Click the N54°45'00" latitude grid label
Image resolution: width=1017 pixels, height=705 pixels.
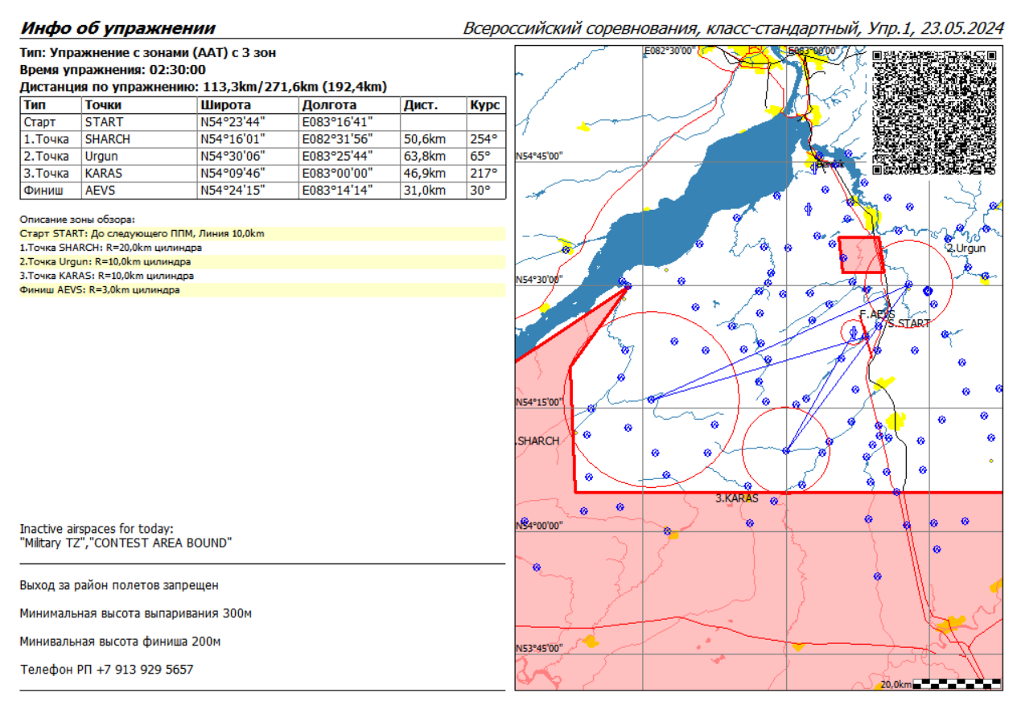(x=538, y=156)
